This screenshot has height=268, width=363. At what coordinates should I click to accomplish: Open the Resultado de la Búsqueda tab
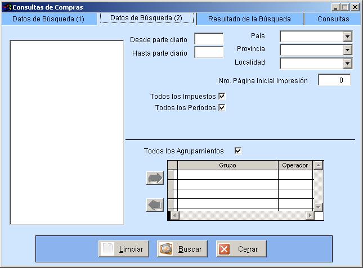click(249, 19)
